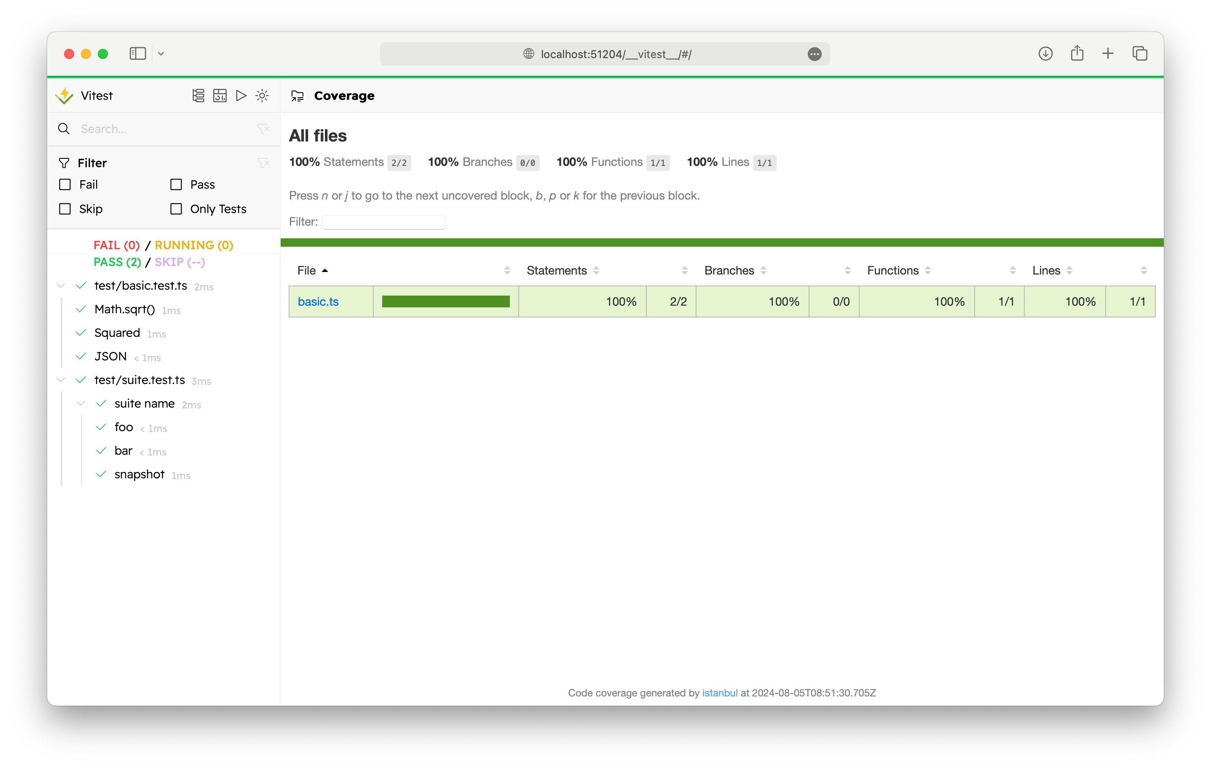Toggle the test tree list view icon
Viewport: 1211px width, 768px height.
pyautogui.click(x=198, y=95)
